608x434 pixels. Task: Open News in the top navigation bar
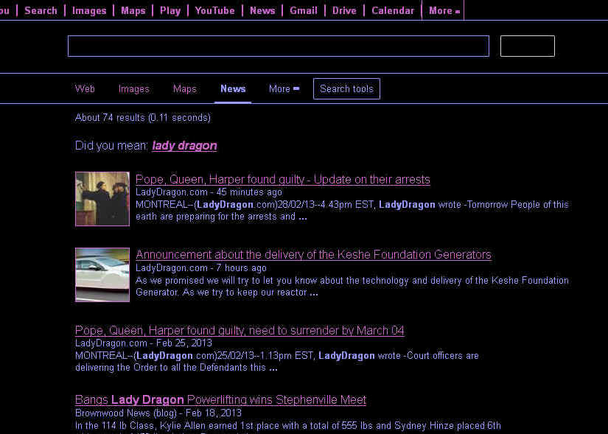(x=262, y=10)
